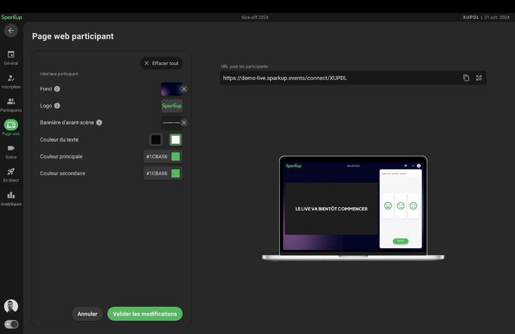The image size is (515, 334).
Task: Click Valider les modifications button
Action: tap(145, 314)
